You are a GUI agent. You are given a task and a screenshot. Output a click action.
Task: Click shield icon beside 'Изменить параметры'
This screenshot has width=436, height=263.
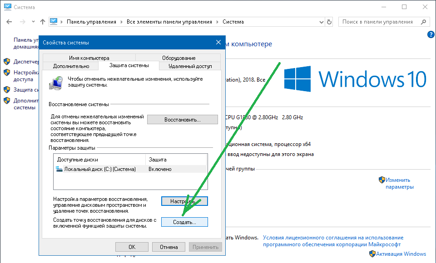tap(382, 180)
